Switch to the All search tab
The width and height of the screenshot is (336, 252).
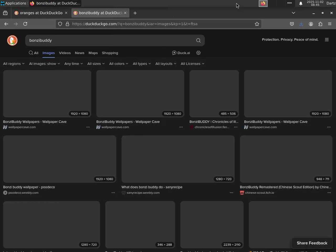(34, 53)
